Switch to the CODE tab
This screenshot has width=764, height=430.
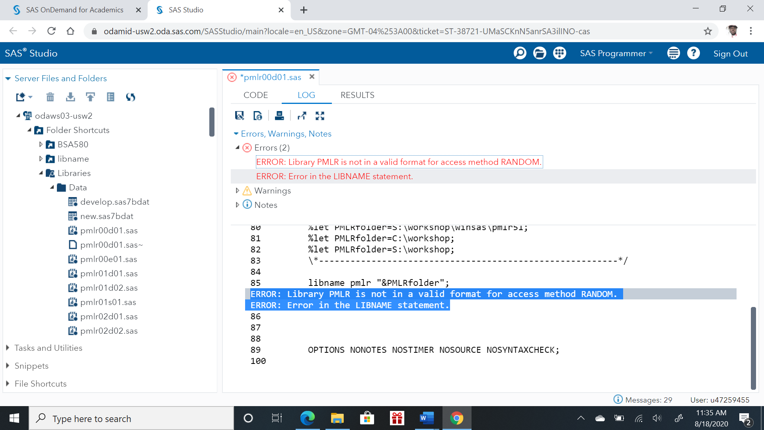[255, 95]
